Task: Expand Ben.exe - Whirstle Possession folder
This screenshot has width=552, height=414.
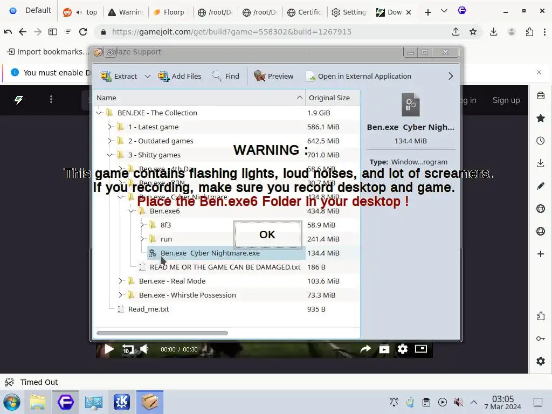Action: [x=120, y=295]
